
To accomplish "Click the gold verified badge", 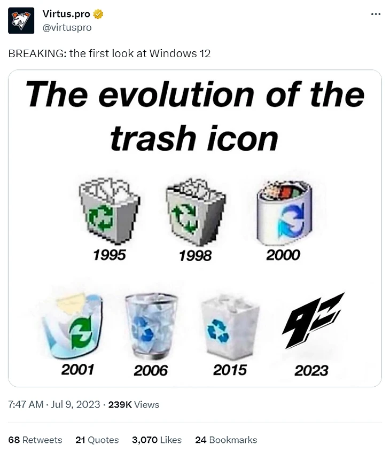I will 98,14.
